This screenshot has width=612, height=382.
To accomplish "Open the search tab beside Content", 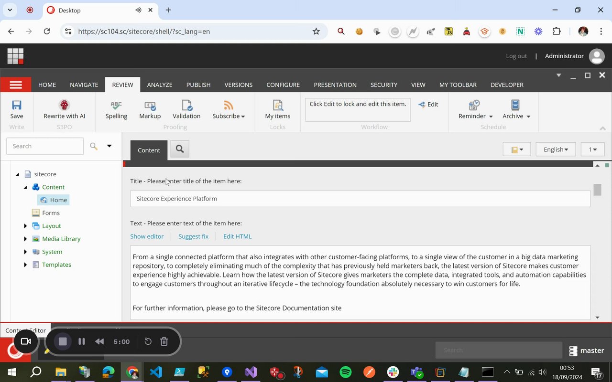I will coord(180,149).
